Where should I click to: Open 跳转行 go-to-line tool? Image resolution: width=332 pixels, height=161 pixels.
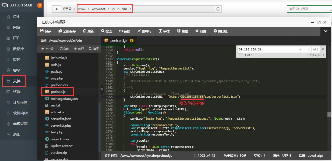coord(144,31)
